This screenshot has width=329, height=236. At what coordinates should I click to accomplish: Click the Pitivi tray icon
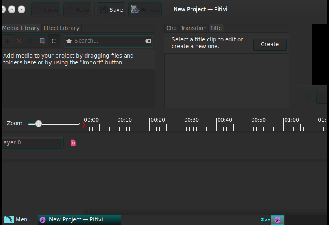pyautogui.click(x=277, y=220)
